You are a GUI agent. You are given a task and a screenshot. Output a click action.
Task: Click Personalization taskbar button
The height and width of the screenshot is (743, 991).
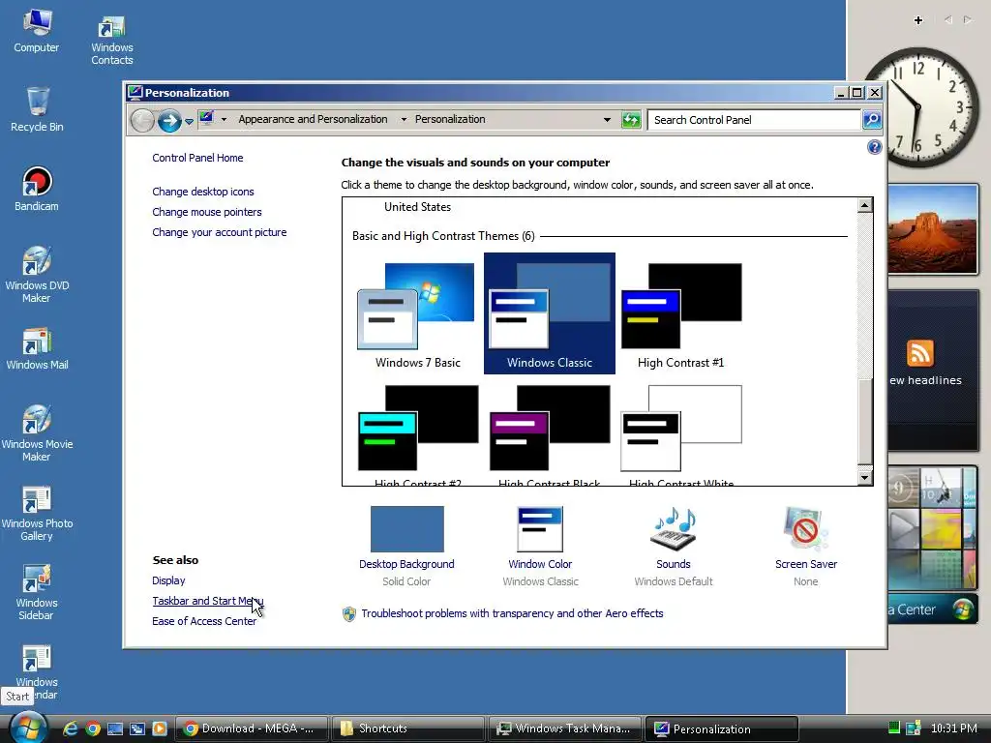[x=721, y=728]
